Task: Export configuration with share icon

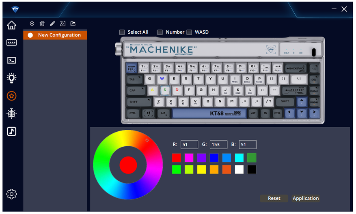Action: [x=73, y=24]
